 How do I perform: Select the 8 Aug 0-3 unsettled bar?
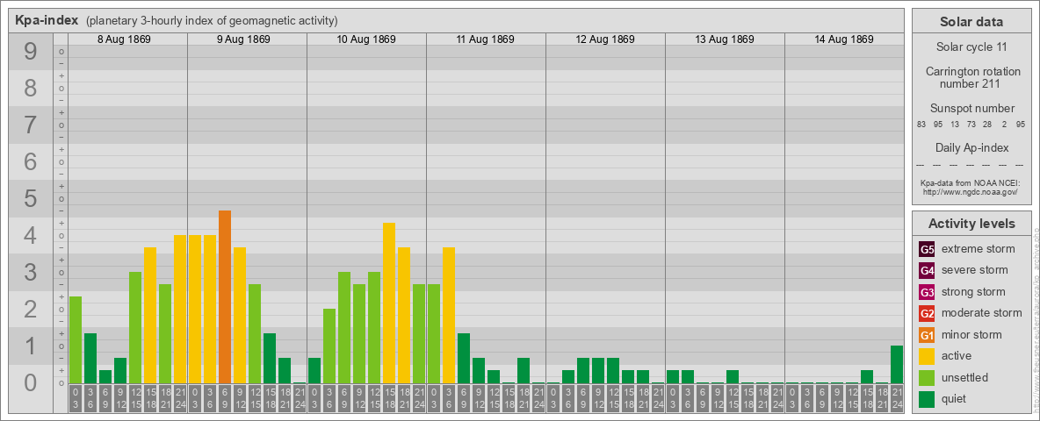(76, 340)
